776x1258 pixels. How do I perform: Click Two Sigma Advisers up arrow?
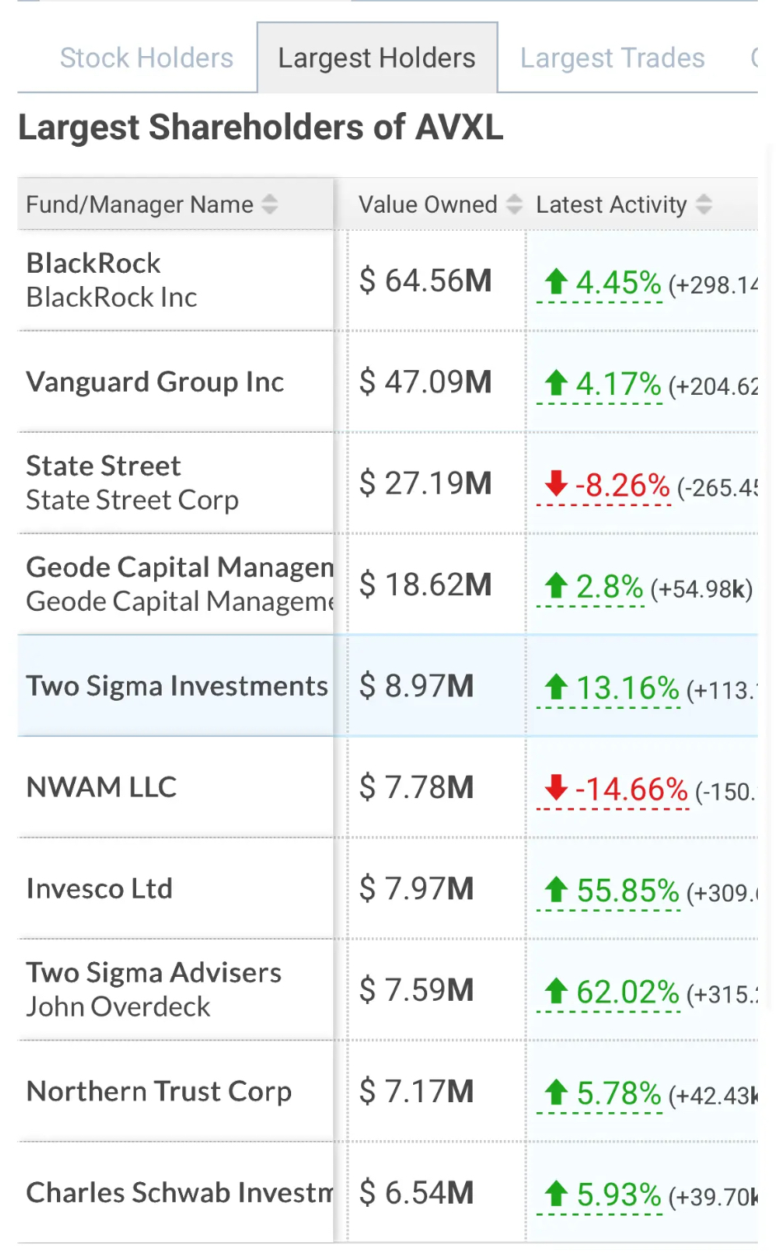(557, 991)
